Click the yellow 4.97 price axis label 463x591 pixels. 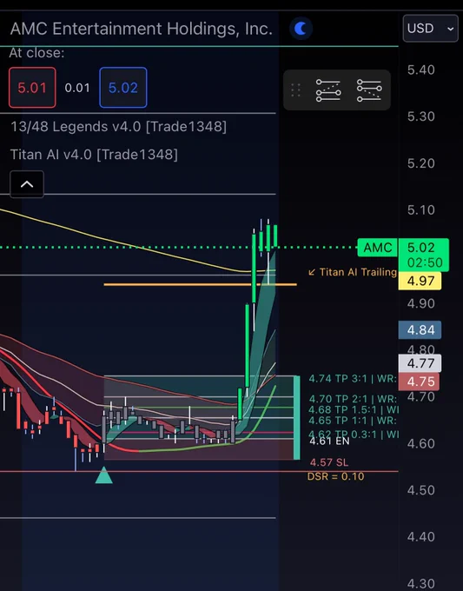click(420, 281)
